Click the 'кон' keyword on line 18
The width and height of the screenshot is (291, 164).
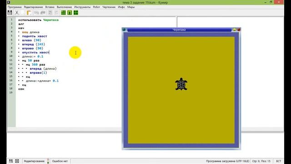(21, 89)
